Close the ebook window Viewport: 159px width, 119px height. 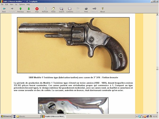157,1
